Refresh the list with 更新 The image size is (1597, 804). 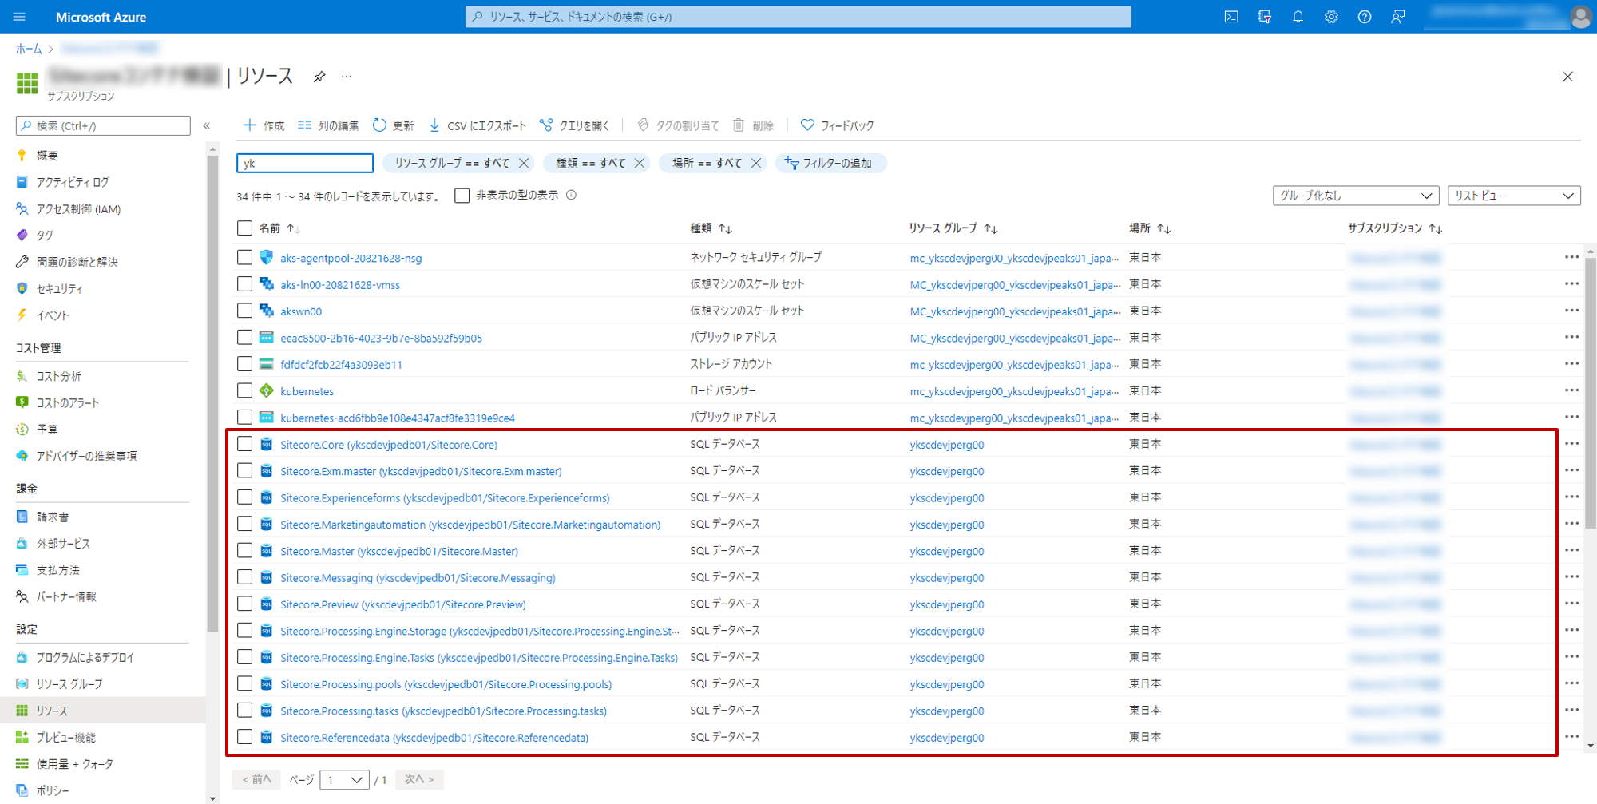pyautogui.click(x=393, y=125)
